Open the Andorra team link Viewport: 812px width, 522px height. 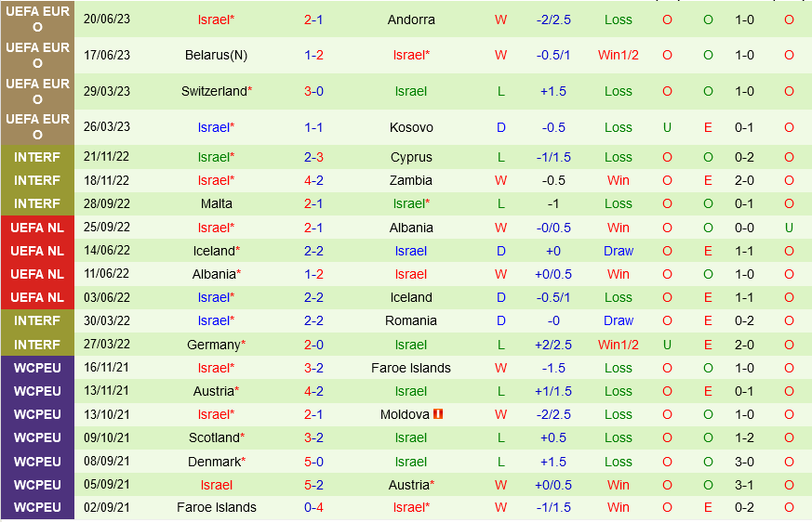(x=411, y=20)
